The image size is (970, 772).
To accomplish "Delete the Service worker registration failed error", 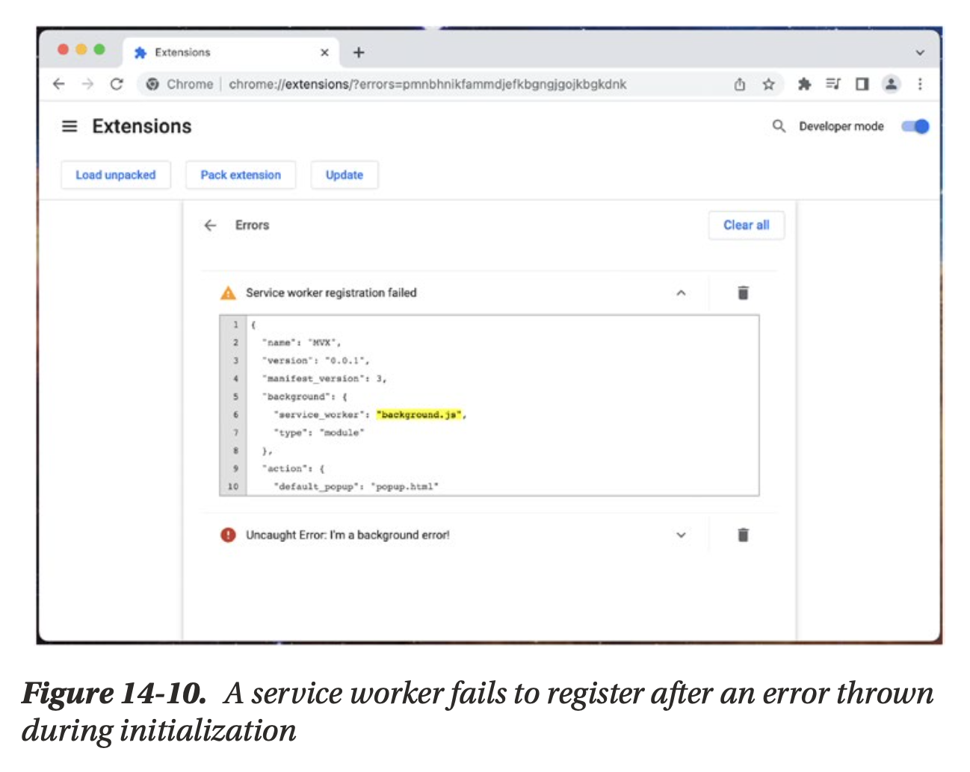I will tap(743, 293).
